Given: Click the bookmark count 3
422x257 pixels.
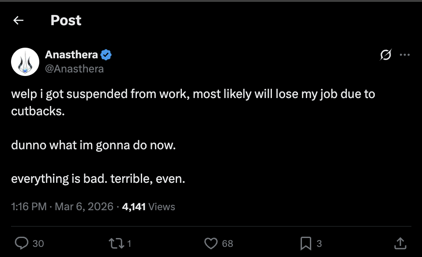Looking at the screenshot, I should pos(319,244).
